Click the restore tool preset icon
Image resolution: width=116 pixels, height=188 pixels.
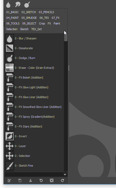coord(41,181)
